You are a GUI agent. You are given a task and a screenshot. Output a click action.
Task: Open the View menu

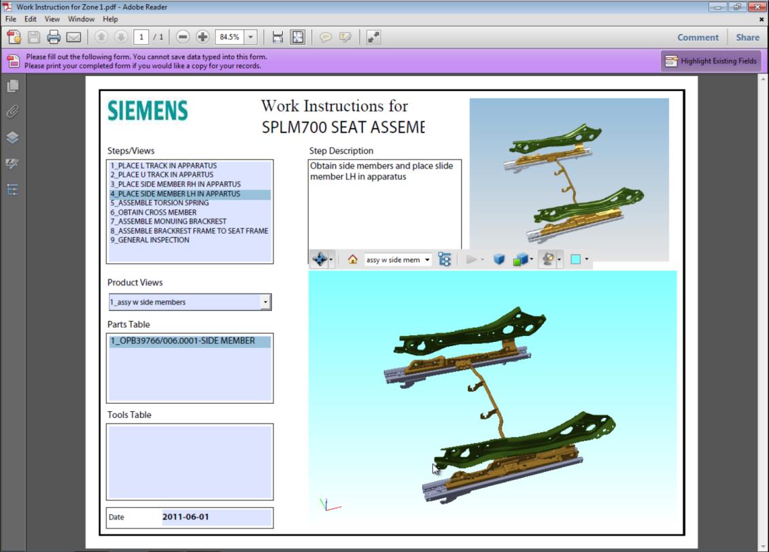52,19
